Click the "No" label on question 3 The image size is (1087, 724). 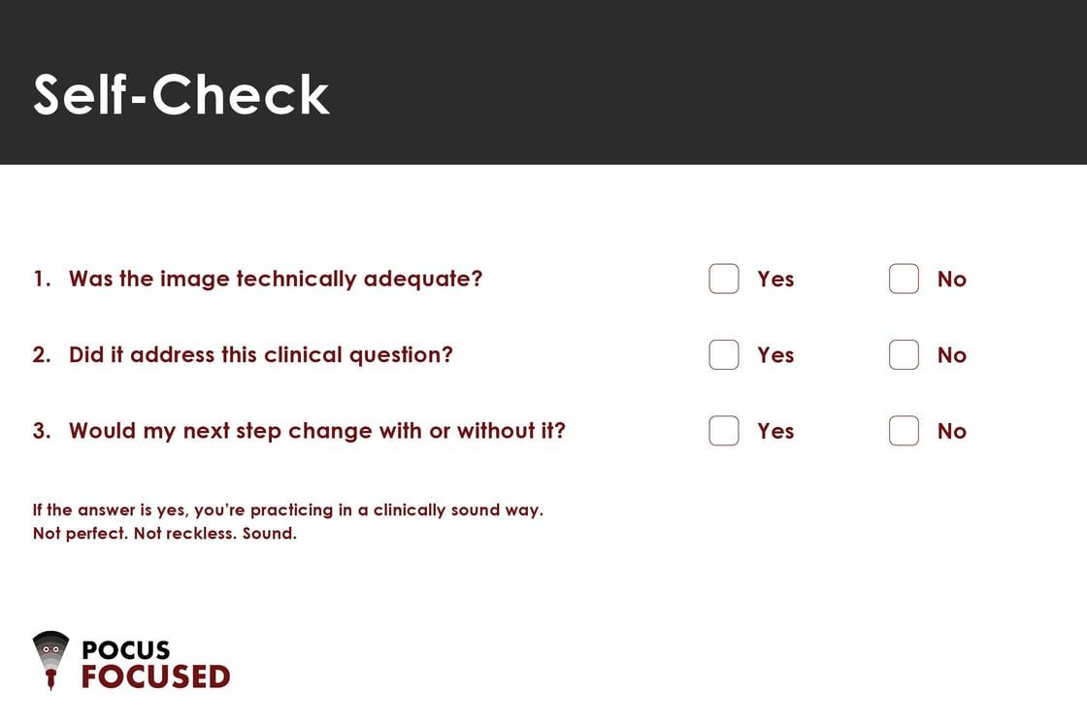[951, 431]
